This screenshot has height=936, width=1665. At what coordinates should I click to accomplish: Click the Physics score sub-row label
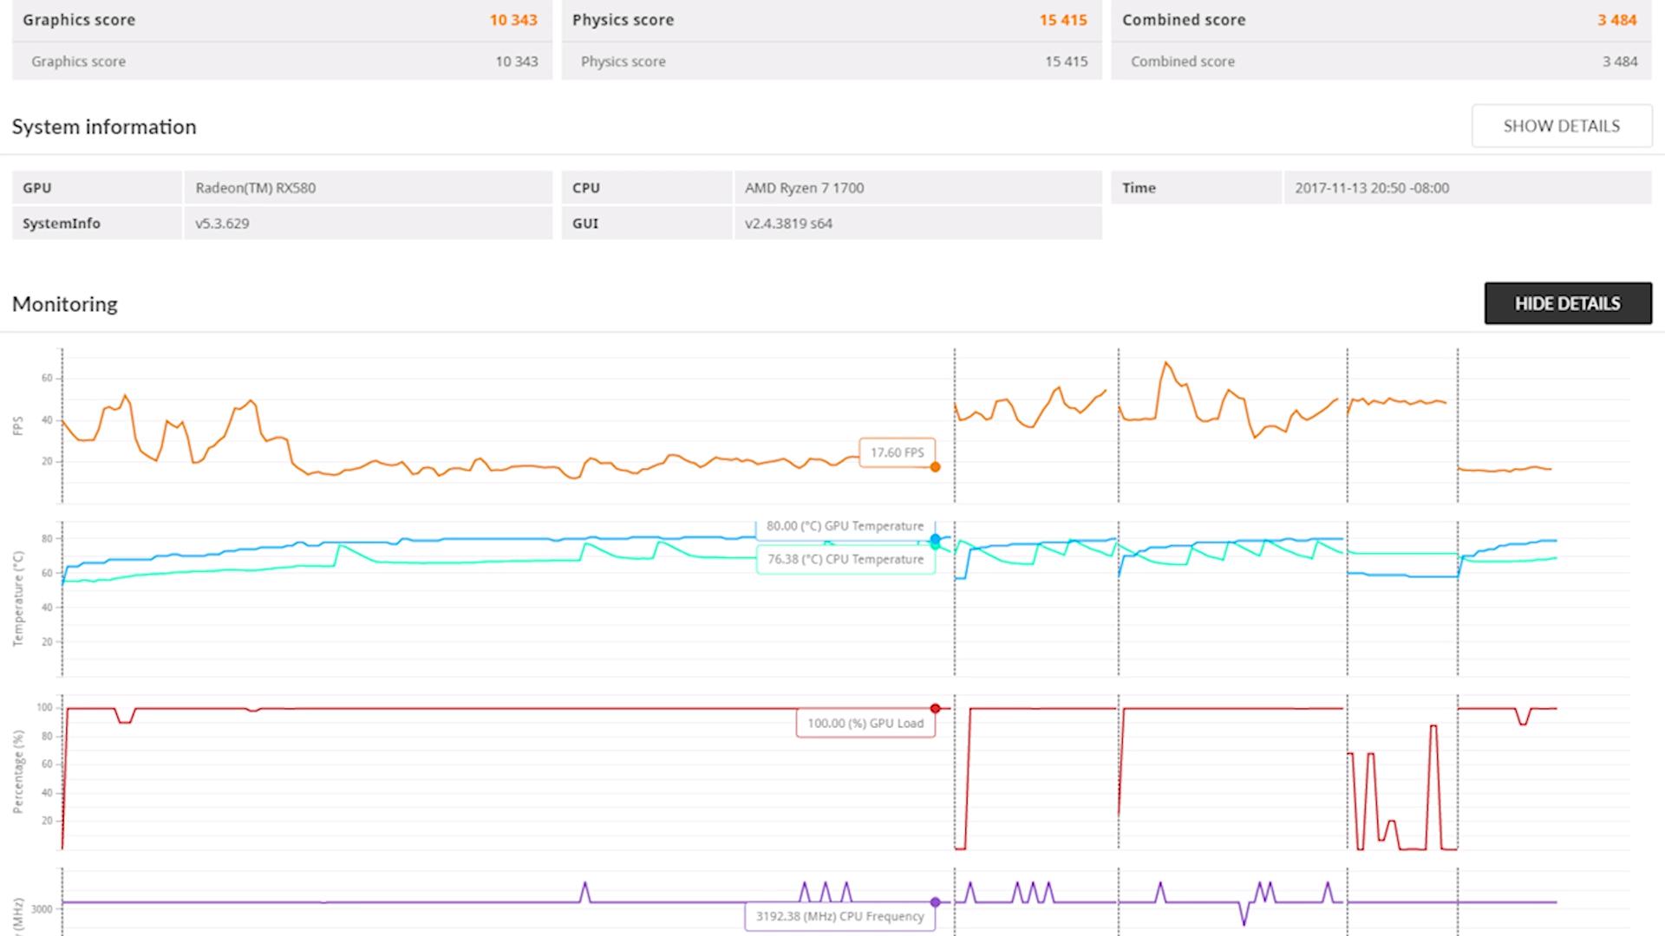click(624, 62)
